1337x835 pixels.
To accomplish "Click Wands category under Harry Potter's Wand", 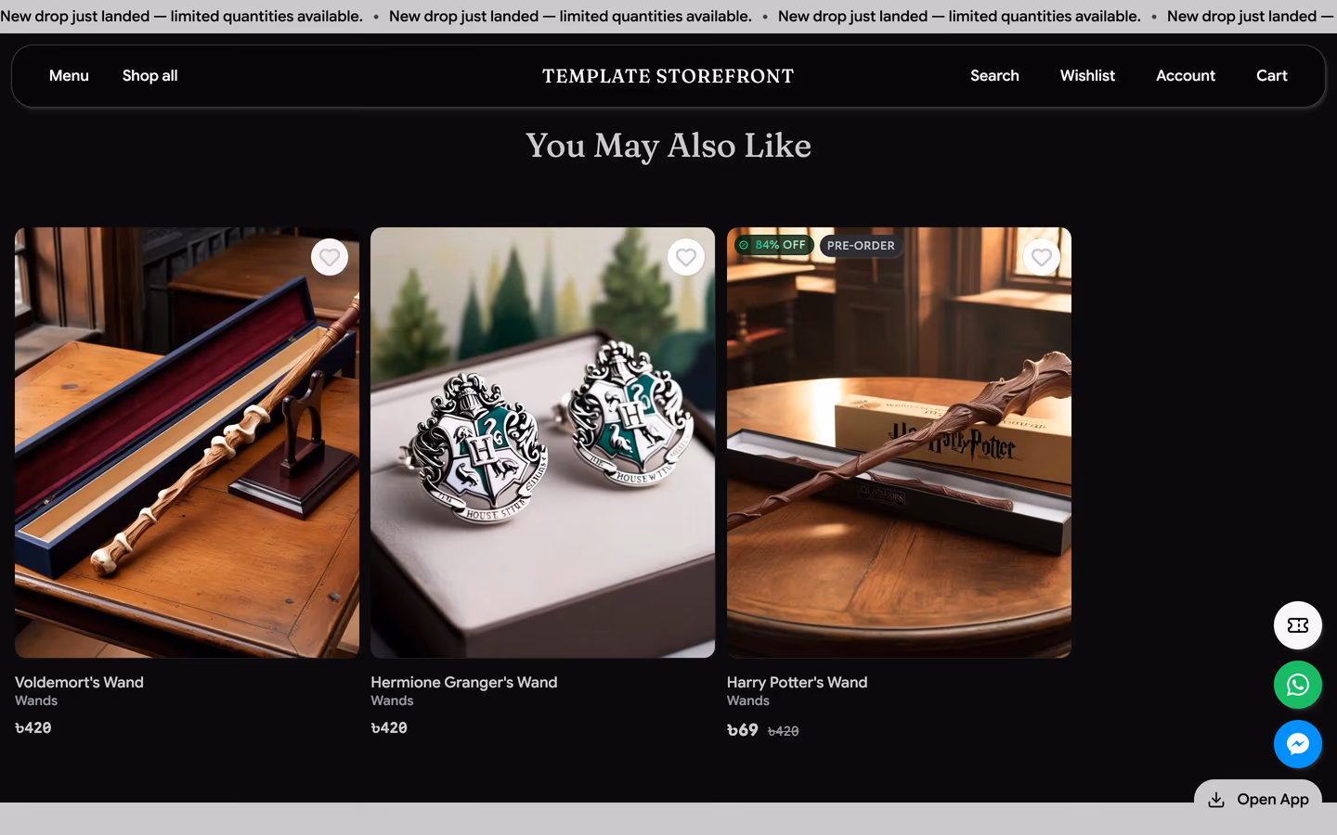I will click(x=748, y=700).
